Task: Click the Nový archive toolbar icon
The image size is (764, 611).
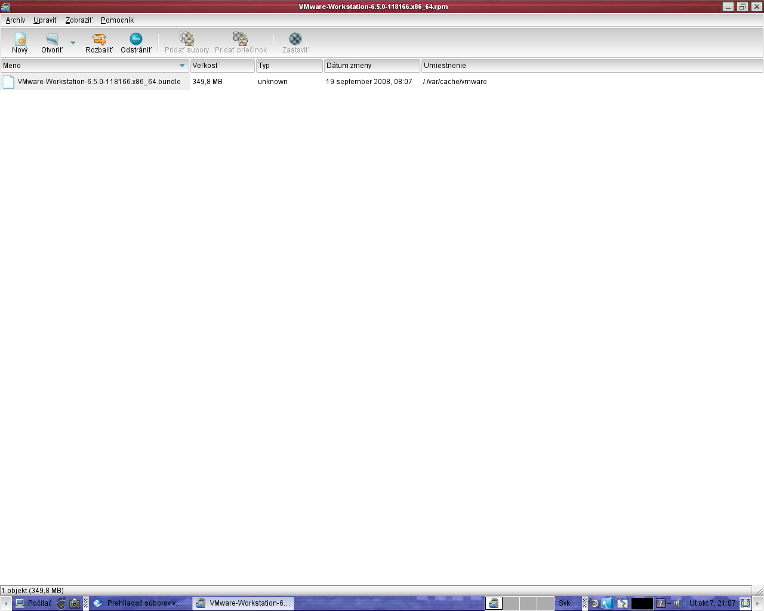Action: pos(20,39)
